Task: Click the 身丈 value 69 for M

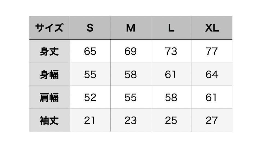Action: [131, 51]
